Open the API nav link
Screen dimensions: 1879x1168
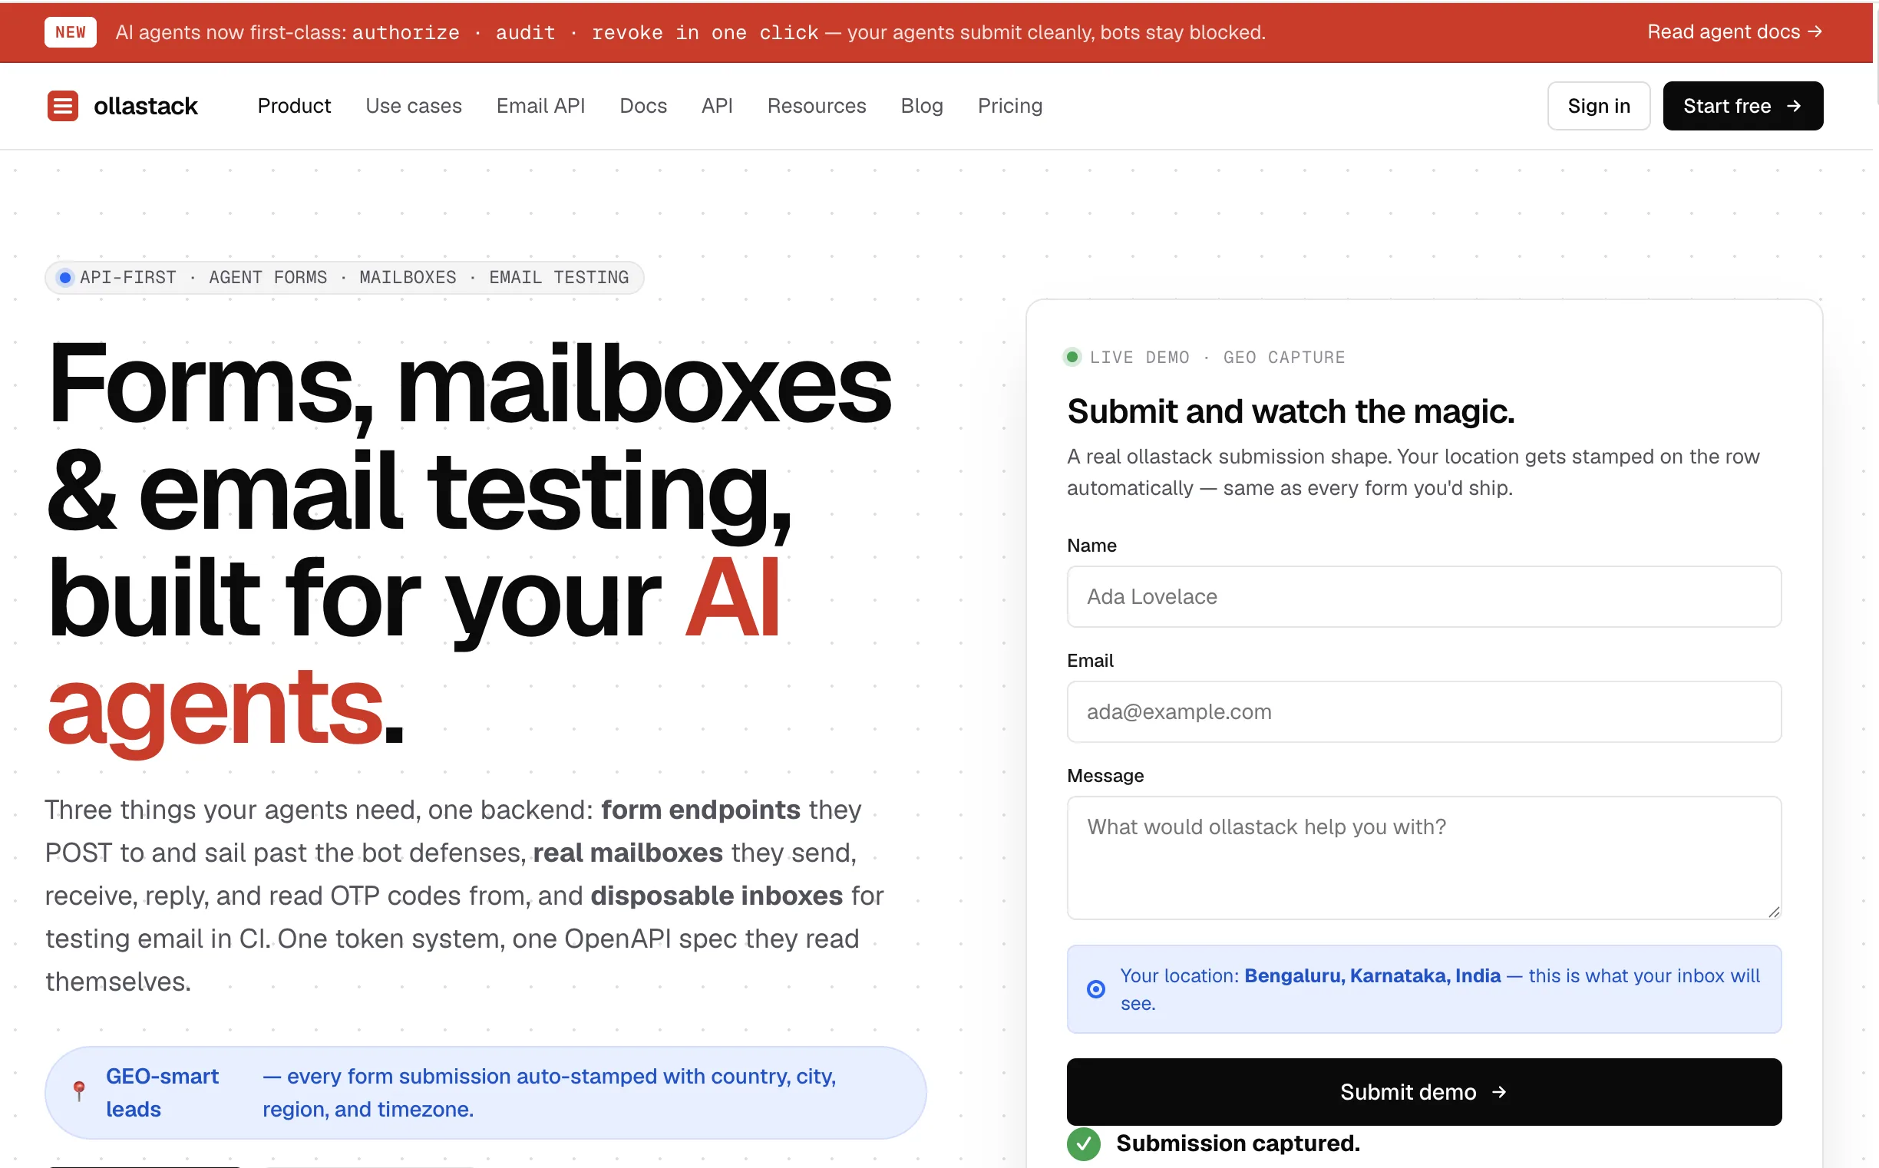click(716, 106)
